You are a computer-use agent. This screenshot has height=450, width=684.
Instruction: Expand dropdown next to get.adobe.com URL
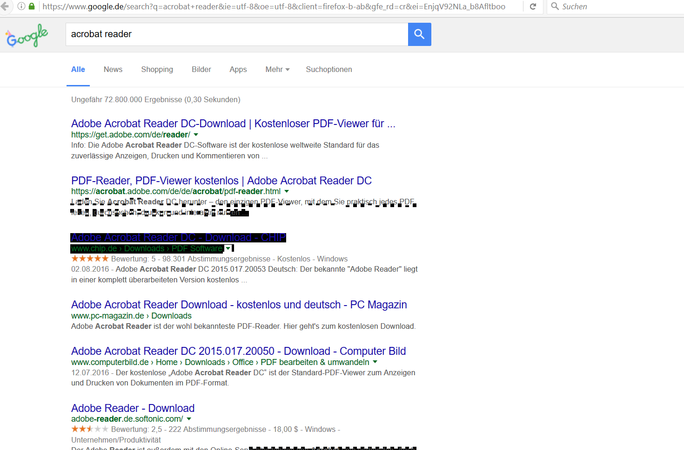click(x=196, y=135)
